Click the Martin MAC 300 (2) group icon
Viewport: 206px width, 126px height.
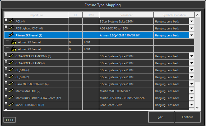(x=11, y=91)
